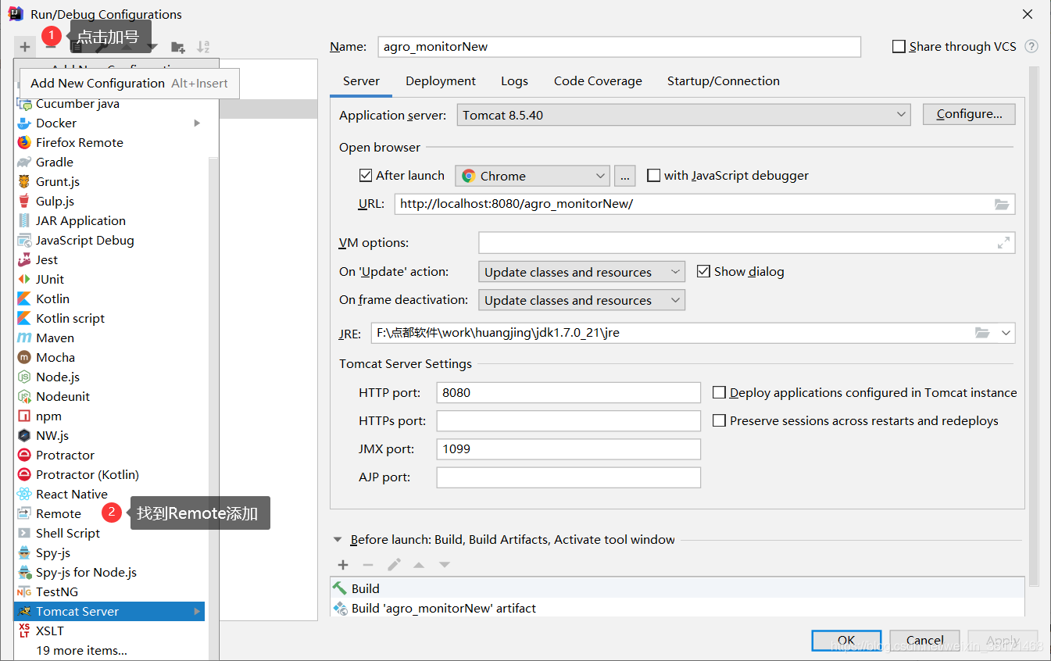Click the plus Add New Configuration icon

(25, 47)
